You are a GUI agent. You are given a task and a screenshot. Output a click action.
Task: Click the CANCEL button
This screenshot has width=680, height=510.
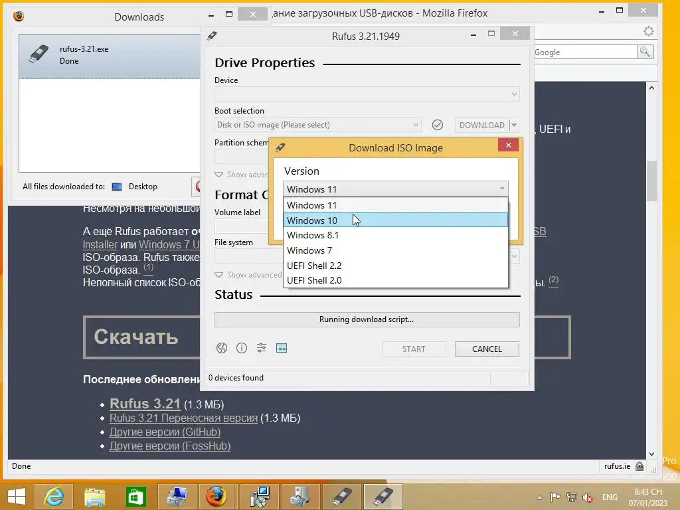tap(487, 349)
